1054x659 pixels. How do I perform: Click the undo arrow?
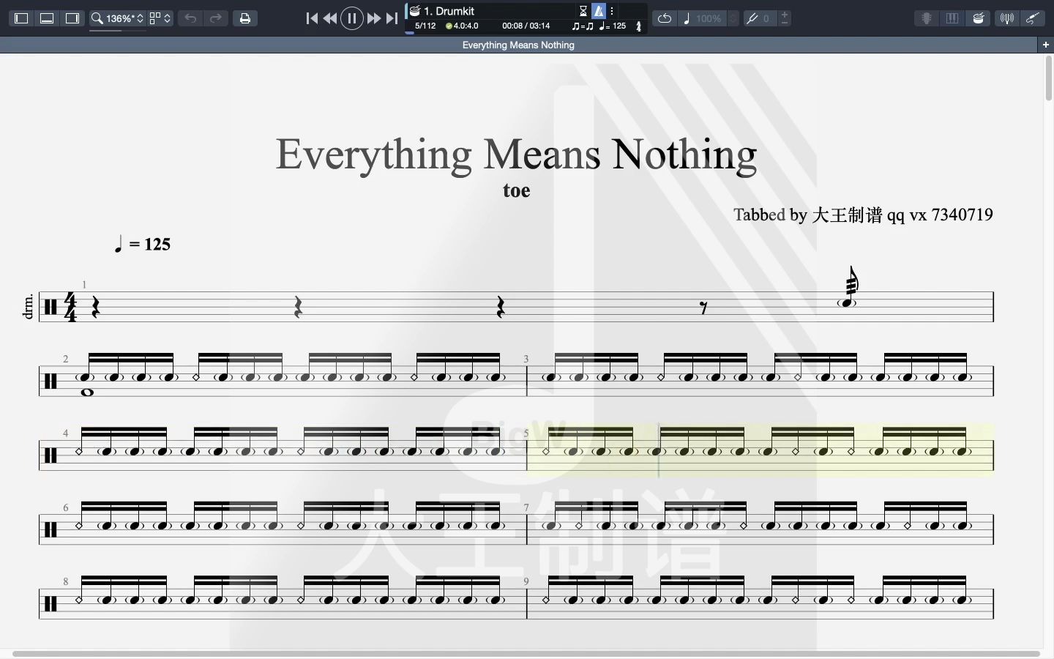point(190,18)
